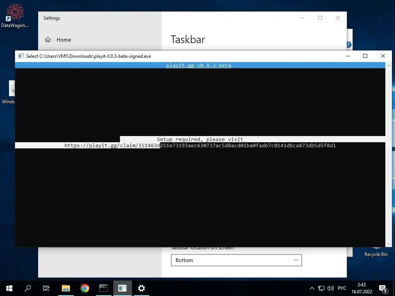395x296 pixels.
Task: Open the Windows Start menu
Action: [x=9, y=288]
